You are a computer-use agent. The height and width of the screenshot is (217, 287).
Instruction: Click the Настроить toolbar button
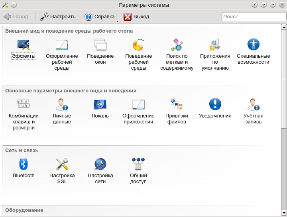pos(58,17)
